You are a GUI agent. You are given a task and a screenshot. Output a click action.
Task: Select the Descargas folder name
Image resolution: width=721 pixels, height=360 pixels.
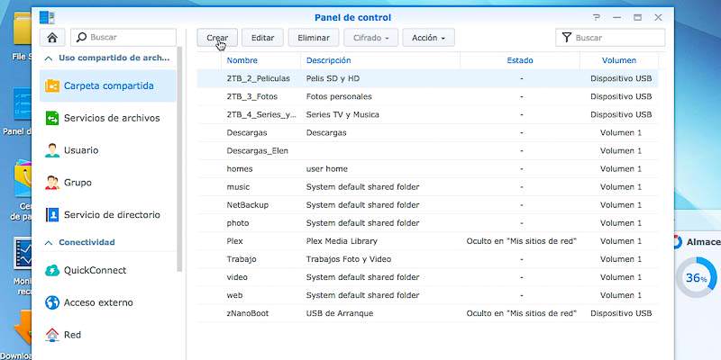(247, 132)
